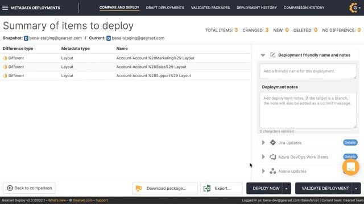Click the Jira diamond icon
The image size is (364, 204).
click(x=273, y=143)
